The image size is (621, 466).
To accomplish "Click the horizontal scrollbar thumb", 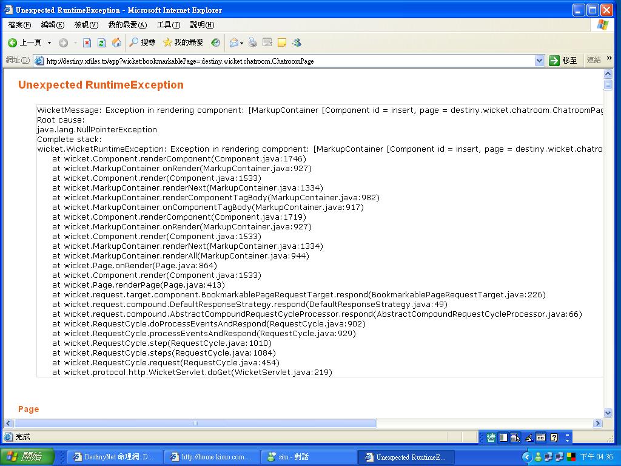I will point(195,424).
